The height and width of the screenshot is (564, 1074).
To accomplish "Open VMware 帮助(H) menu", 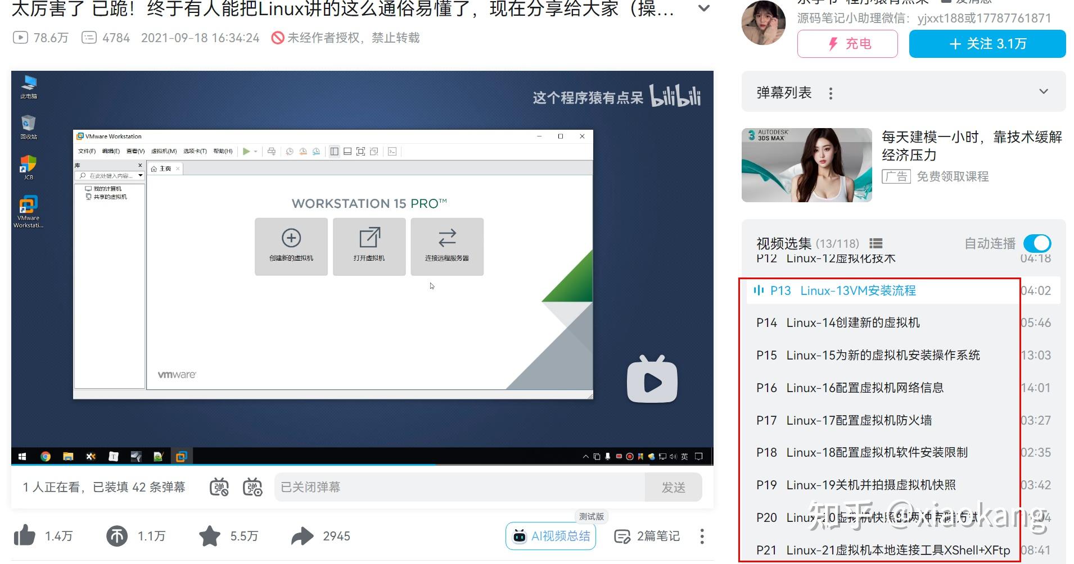I will [x=223, y=151].
